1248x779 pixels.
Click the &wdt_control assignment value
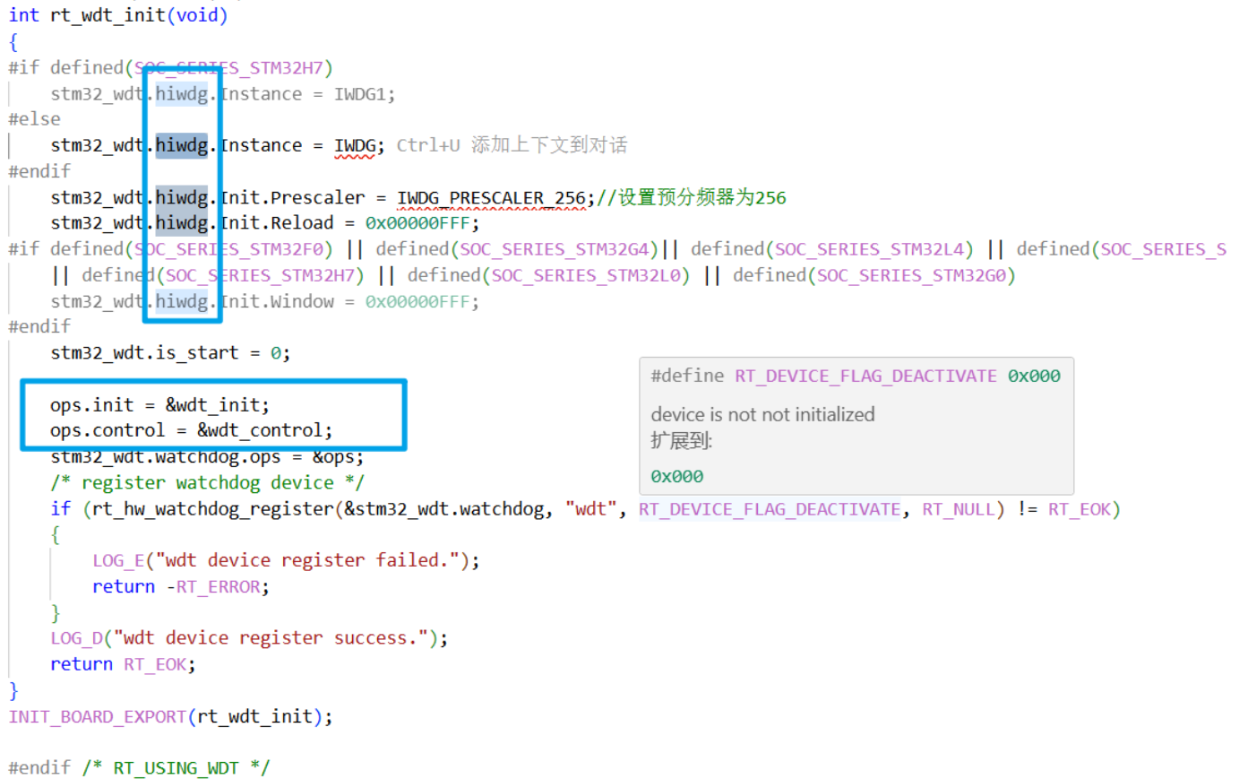(x=260, y=430)
